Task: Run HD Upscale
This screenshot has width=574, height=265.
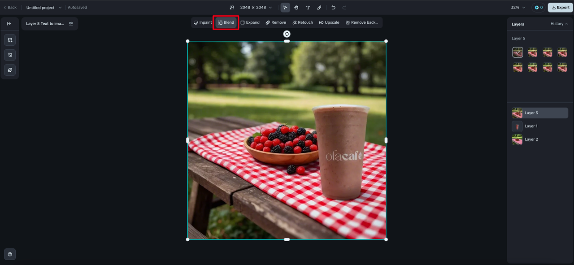Action: pos(329,22)
